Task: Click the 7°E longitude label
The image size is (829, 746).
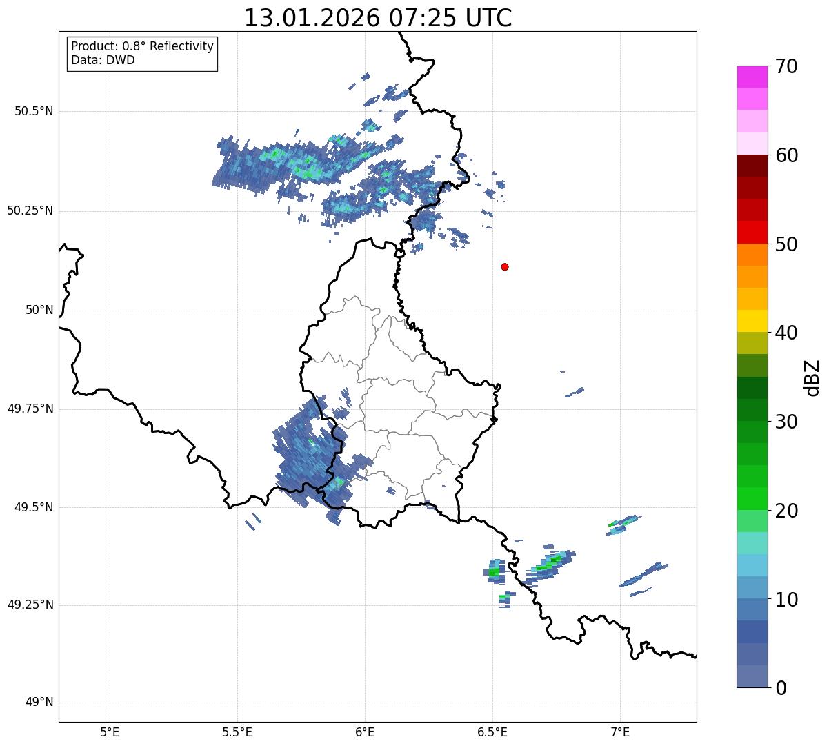Action: (620, 732)
